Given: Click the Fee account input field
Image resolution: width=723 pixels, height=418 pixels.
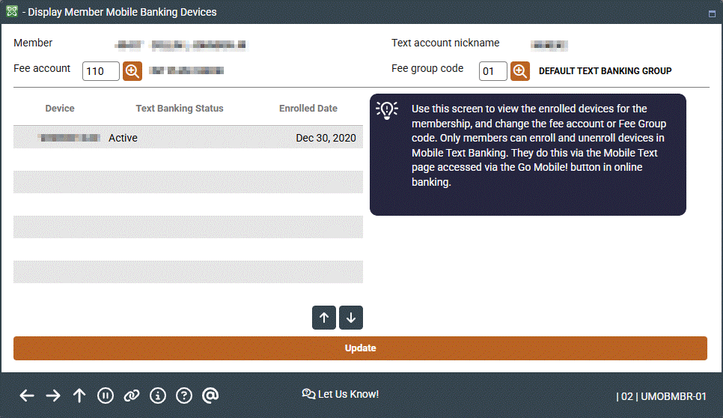Looking at the screenshot, I should [101, 71].
